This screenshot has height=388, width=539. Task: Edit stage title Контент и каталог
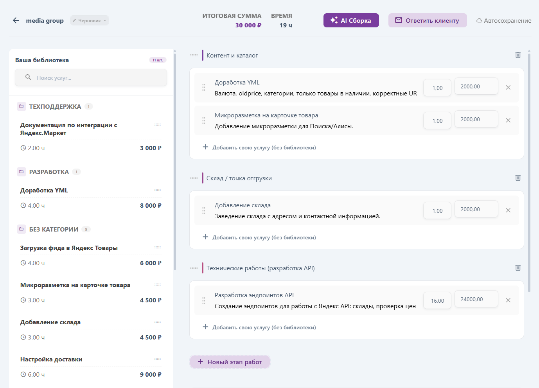[232, 55]
